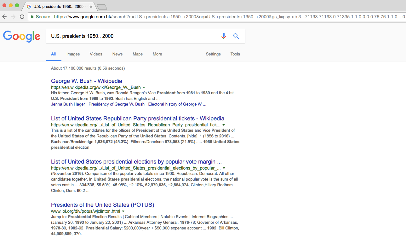The image size is (406, 243).
Task: Follow the Jenna Bush Hager sitelink
Action: click(x=68, y=104)
